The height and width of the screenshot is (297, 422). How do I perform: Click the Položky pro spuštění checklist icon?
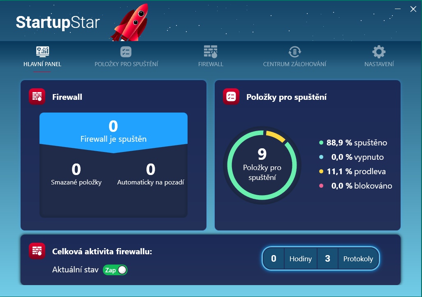coord(126,51)
